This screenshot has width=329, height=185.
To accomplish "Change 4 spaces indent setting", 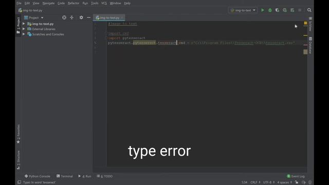I will pos(284,182).
